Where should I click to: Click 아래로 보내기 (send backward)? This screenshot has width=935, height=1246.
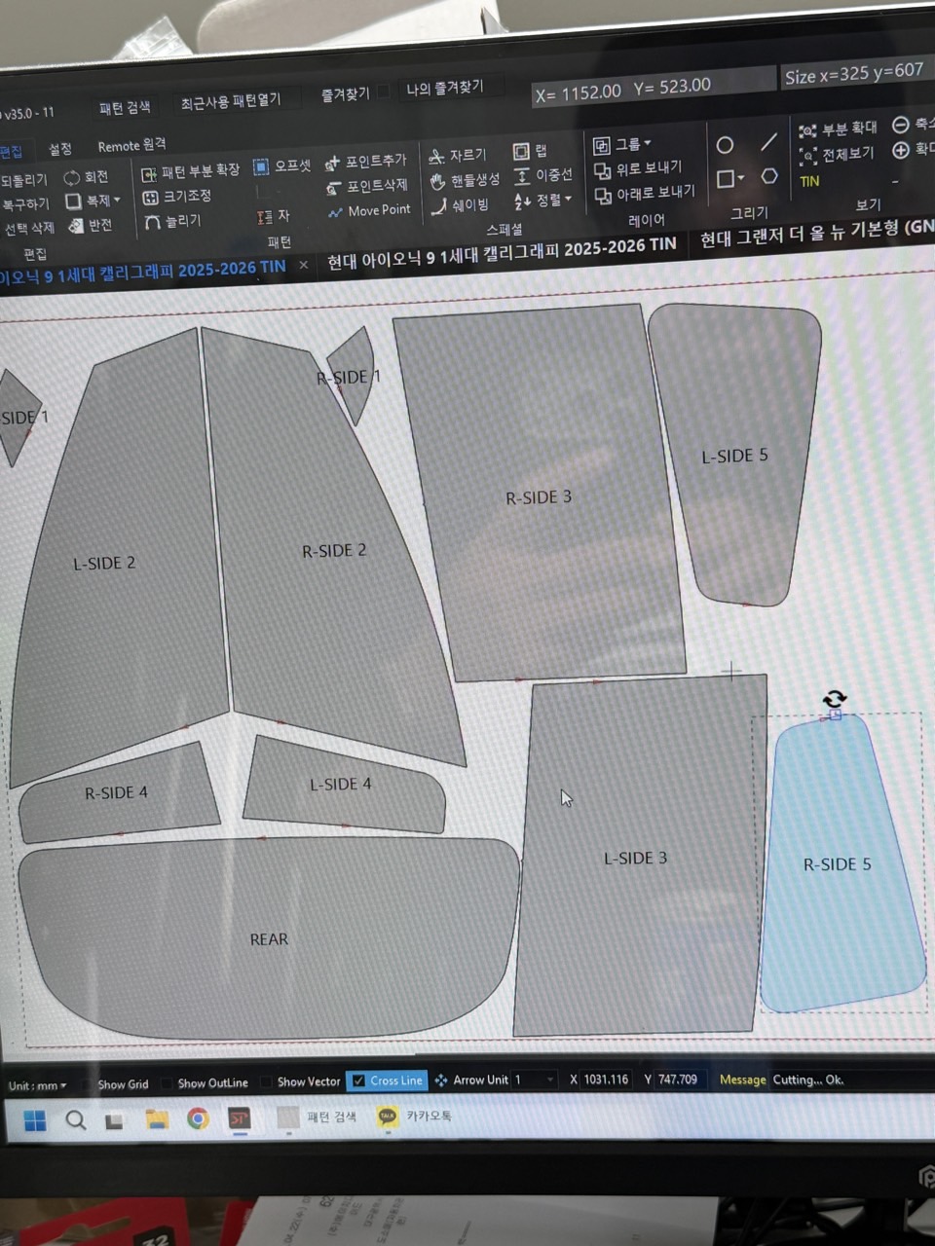tap(645, 194)
